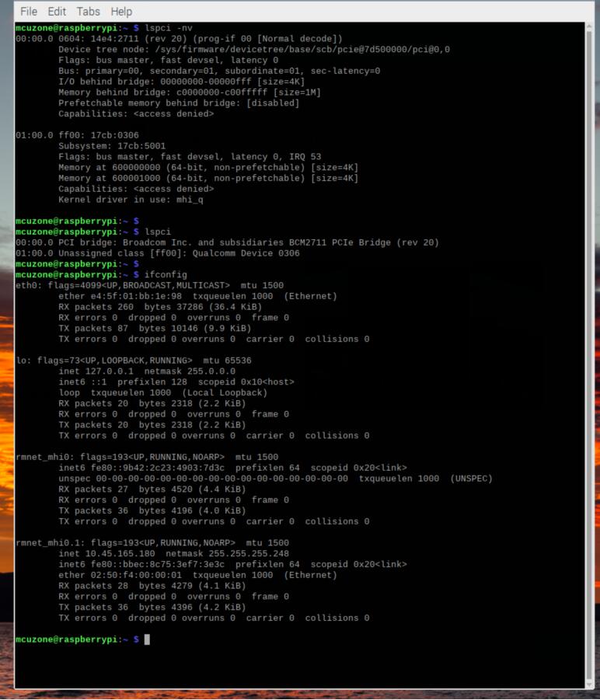The width and height of the screenshot is (600, 700).
Task: Click 'inet 127.0.0.1' line
Action: (147, 371)
